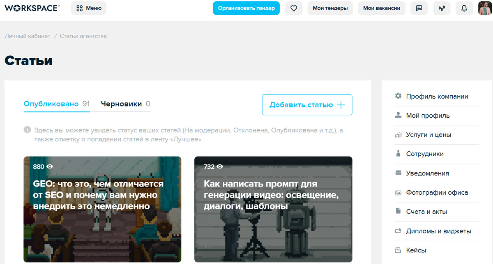This screenshot has height=264, width=493.
Task: Open the Меню panel in the header
Action: 88,8
